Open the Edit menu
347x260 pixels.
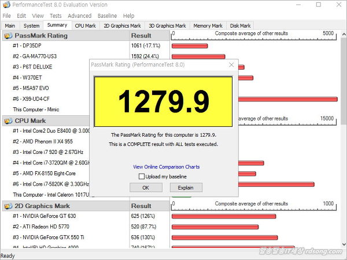pos(21,16)
